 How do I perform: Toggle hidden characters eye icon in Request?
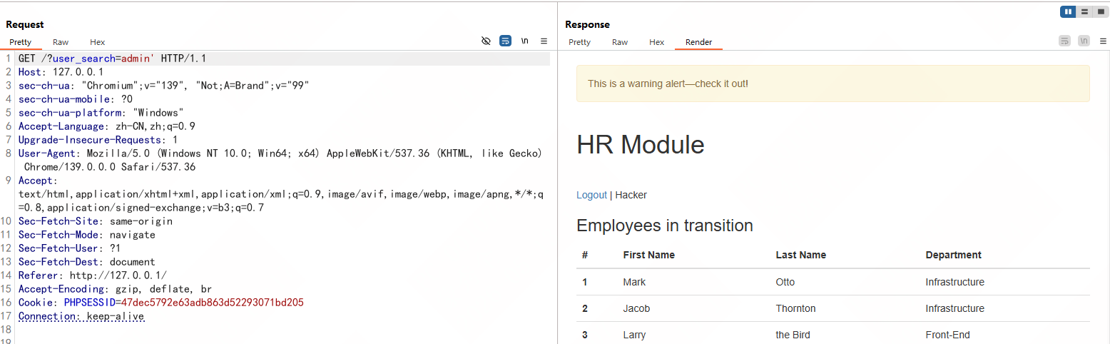tap(486, 41)
